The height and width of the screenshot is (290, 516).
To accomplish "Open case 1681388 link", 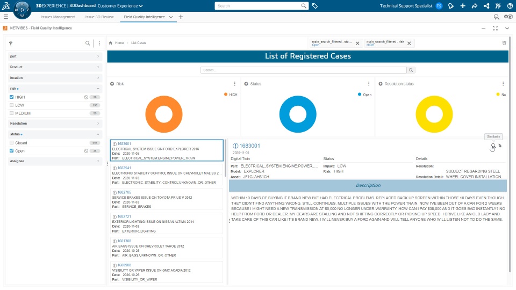I will [124, 241].
